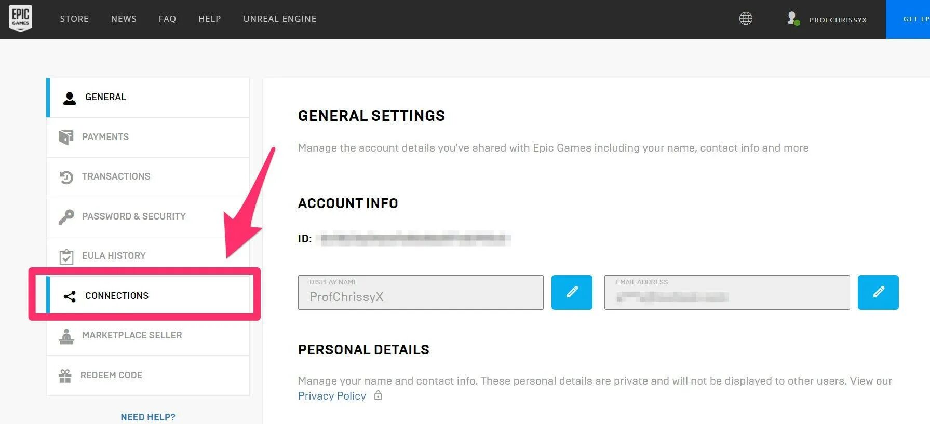Click the profile avatar icon
Viewport: 930px width, 424px height.
coord(792,19)
